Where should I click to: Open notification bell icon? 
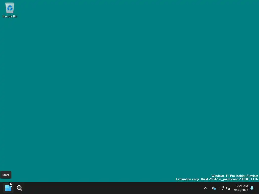point(252,188)
